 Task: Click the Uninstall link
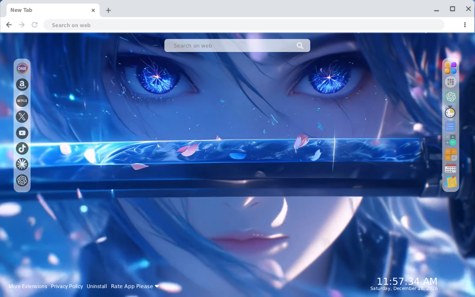[97, 286]
